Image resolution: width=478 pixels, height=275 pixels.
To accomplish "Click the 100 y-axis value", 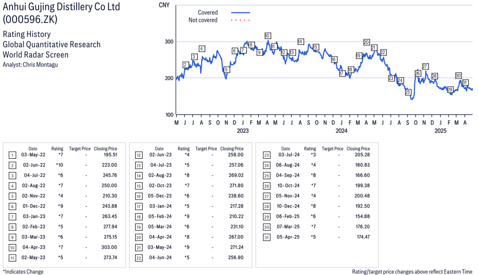I will click(x=170, y=115).
